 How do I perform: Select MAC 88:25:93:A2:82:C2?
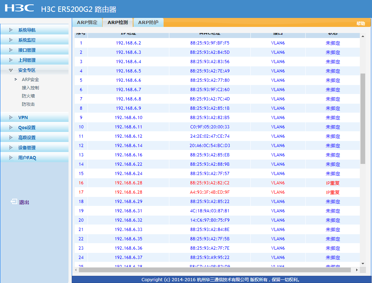[x=210, y=183]
